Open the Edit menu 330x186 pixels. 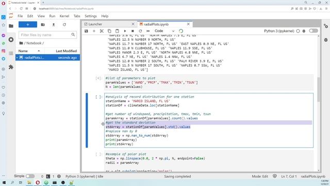pyautogui.click(x=30, y=16)
